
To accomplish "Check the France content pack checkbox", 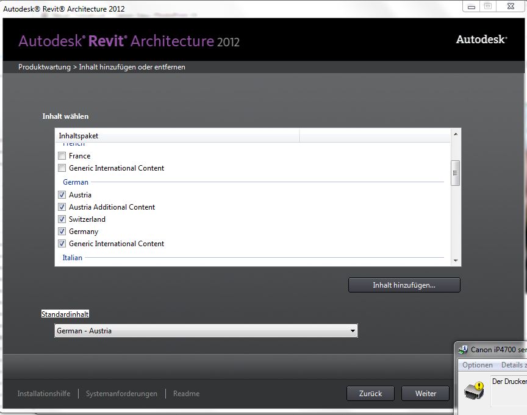I will click(x=62, y=156).
